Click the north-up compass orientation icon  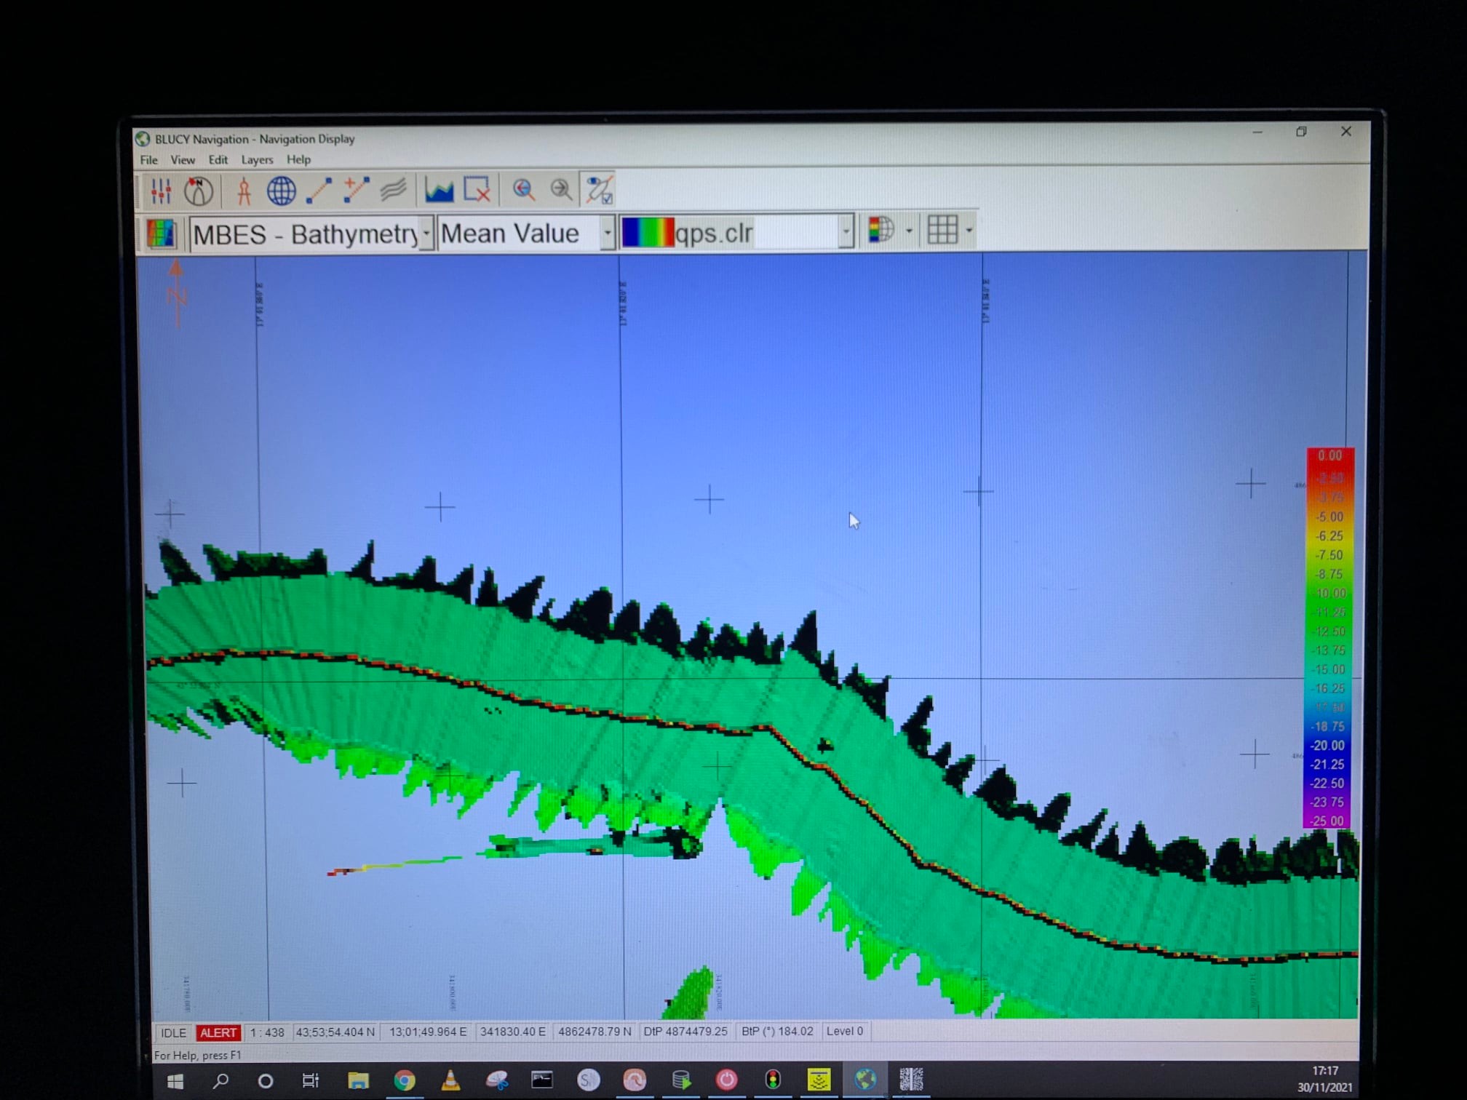tap(198, 191)
